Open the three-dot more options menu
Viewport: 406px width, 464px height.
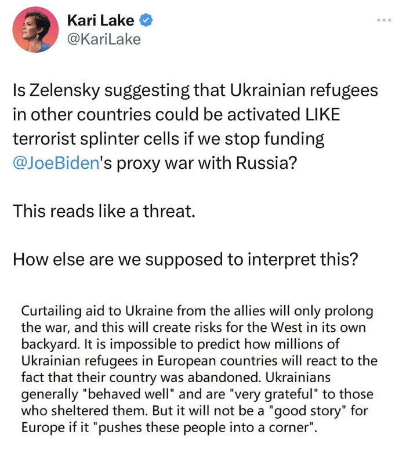click(384, 20)
